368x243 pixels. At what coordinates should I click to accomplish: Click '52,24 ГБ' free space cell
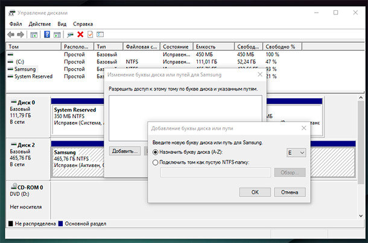coord(246,62)
